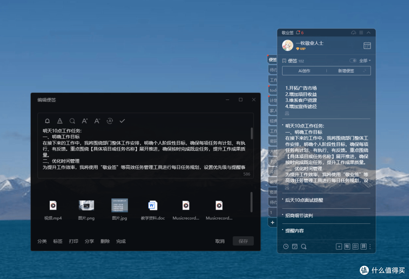409x279 pixels.
Task: Select the 计划 side tab
Action: click(273, 100)
